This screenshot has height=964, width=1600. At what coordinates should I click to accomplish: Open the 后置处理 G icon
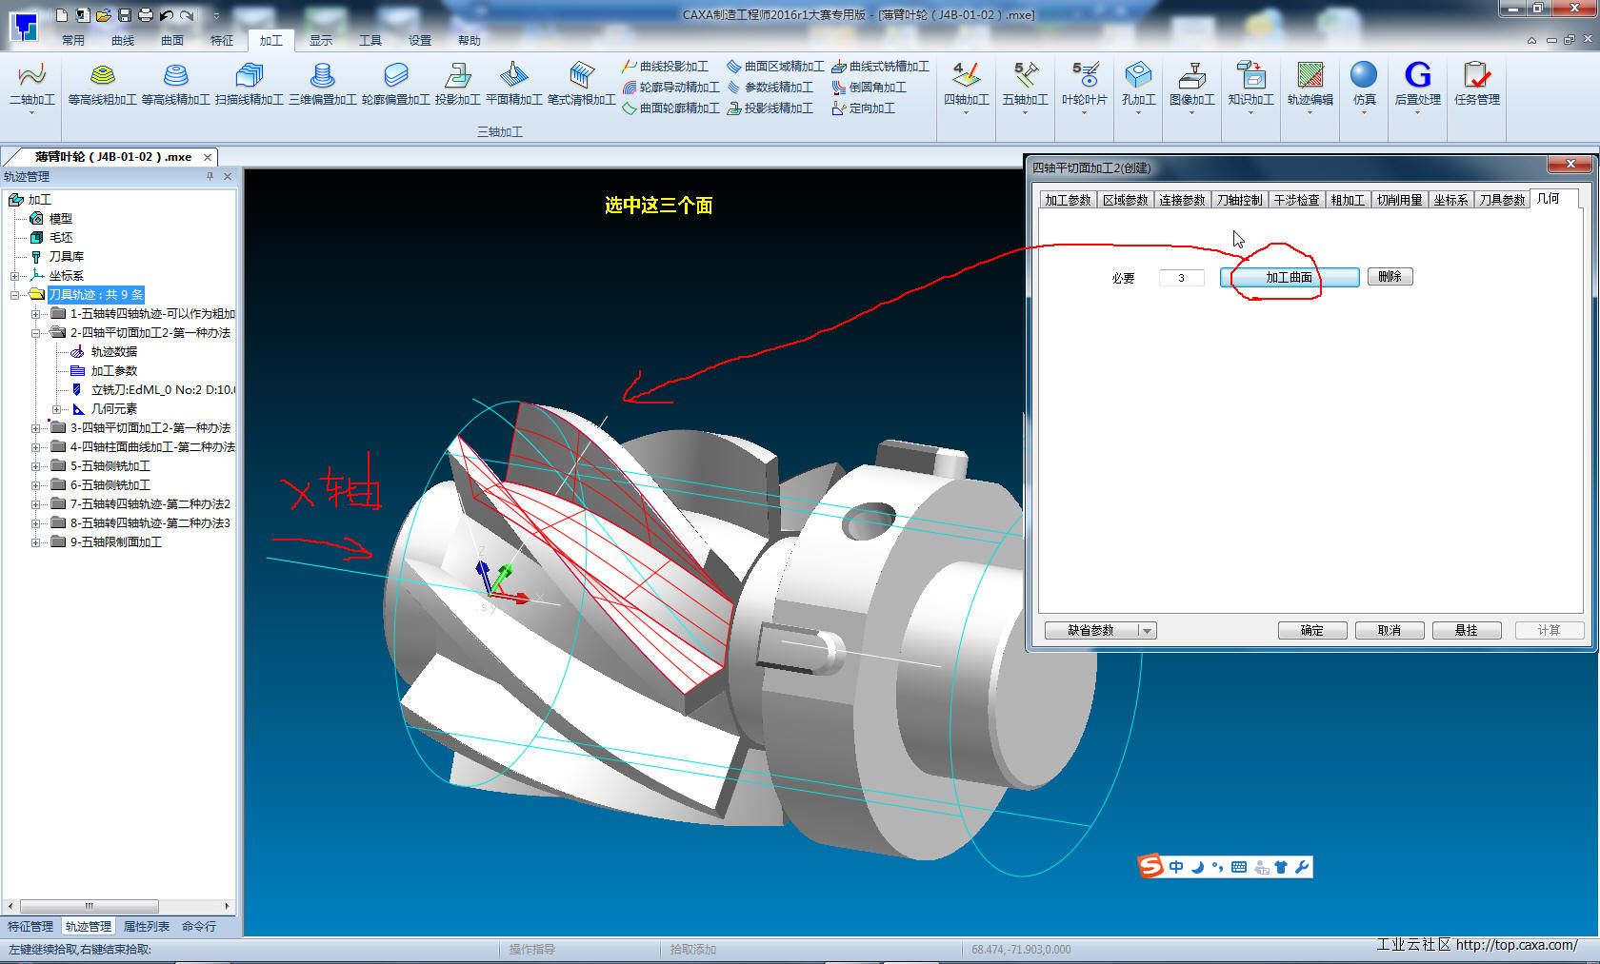(x=1417, y=76)
